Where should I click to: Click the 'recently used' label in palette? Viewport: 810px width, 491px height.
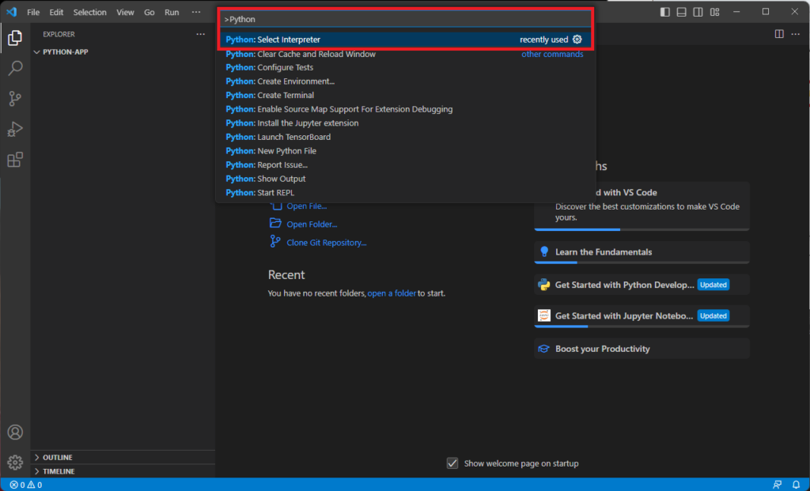tap(543, 40)
